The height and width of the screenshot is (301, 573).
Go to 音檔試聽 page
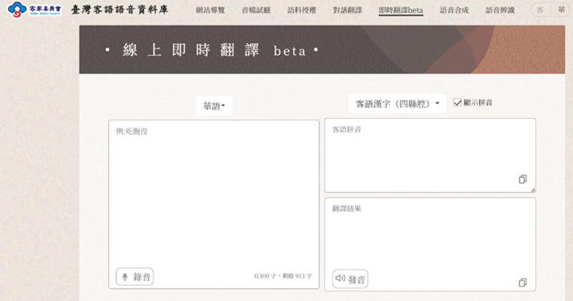click(x=256, y=11)
